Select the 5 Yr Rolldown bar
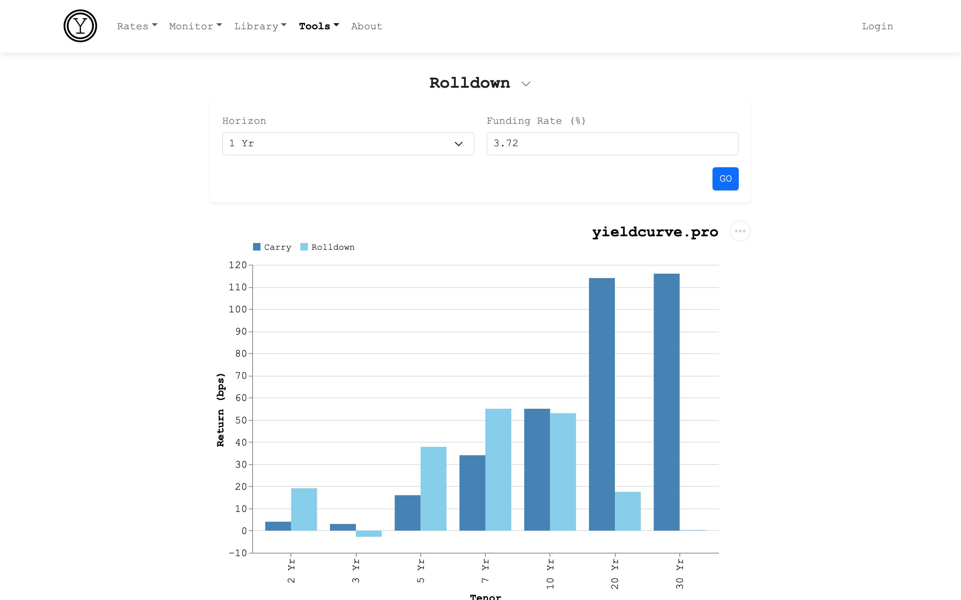 (433, 488)
